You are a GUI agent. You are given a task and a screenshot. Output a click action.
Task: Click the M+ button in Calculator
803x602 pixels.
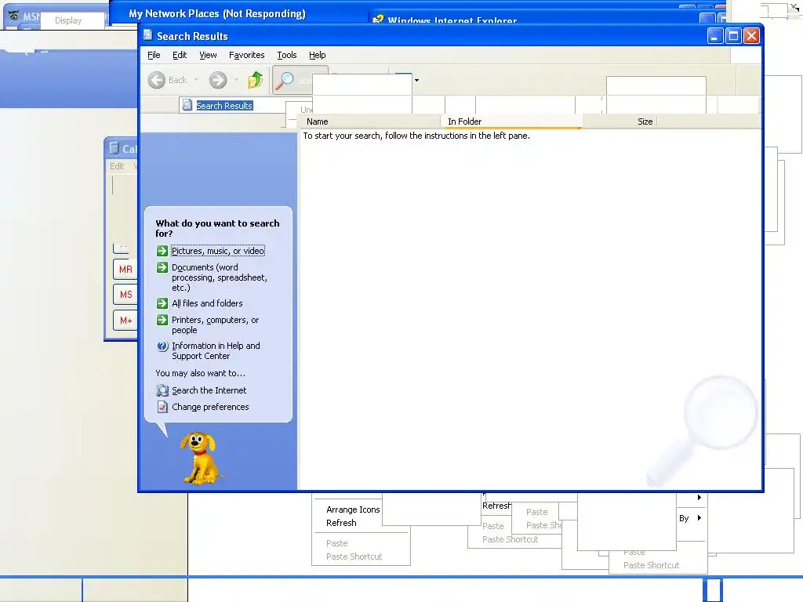coord(125,321)
